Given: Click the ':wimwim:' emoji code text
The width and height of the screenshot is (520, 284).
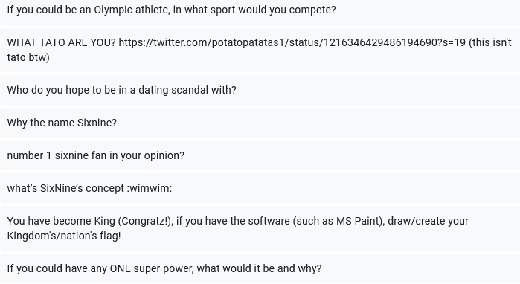Looking at the screenshot, I should pyautogui.click(x=150, y=188).
